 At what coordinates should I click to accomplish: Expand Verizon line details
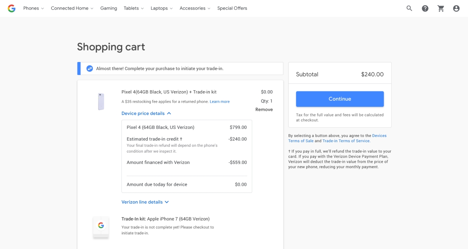coord(145,202)
